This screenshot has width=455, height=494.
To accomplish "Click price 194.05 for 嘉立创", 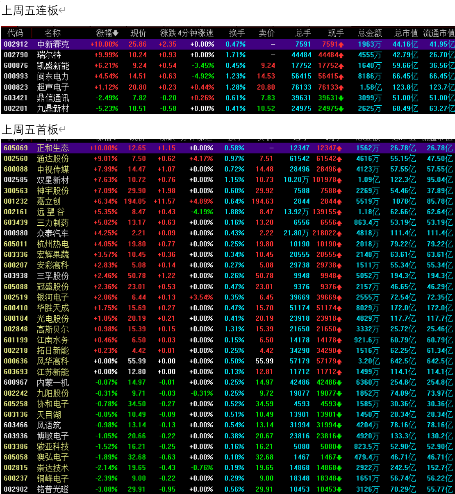I will point(135,202).
